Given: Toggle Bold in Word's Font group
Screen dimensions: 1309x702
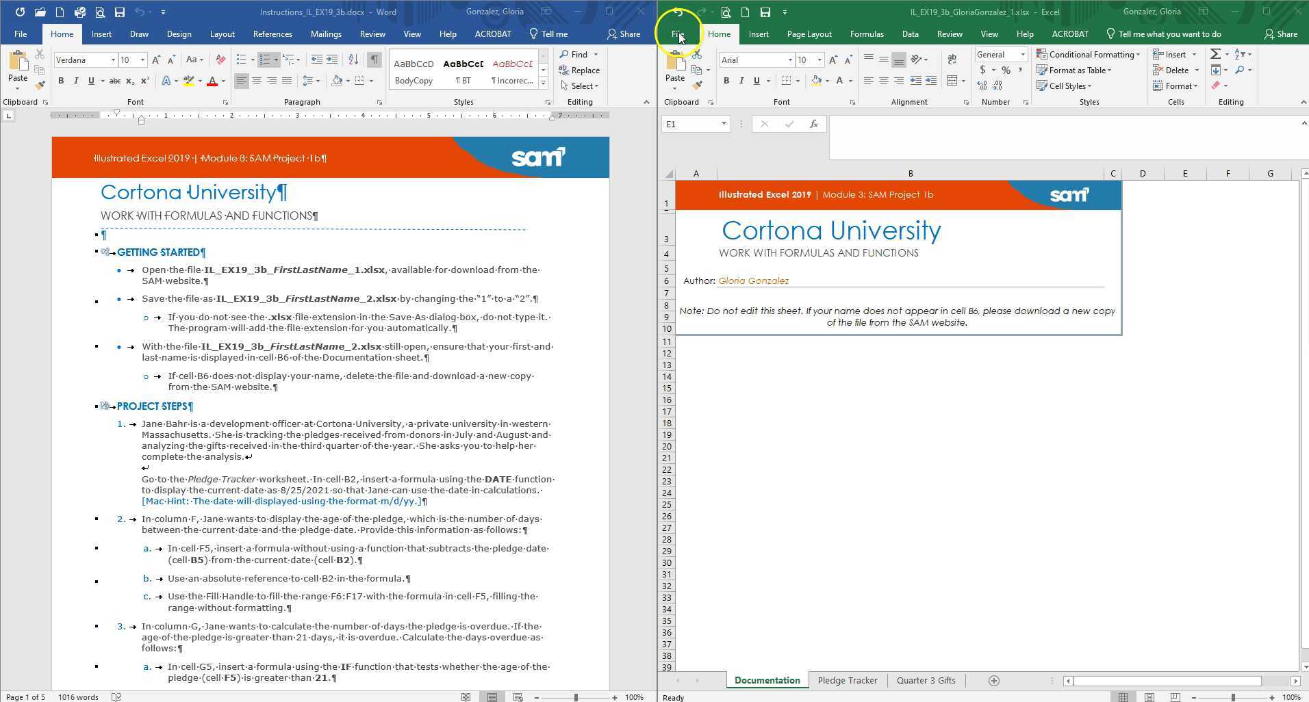Looking at the screenshot, I should (61, 81).
